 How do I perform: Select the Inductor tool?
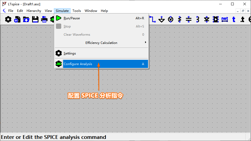(x=198, y=19)
